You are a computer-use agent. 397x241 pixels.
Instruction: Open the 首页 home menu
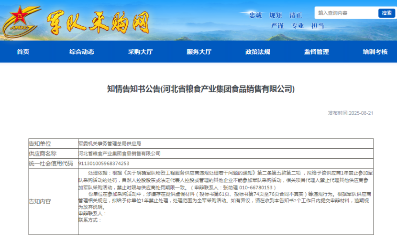click(x=23, y=52)
